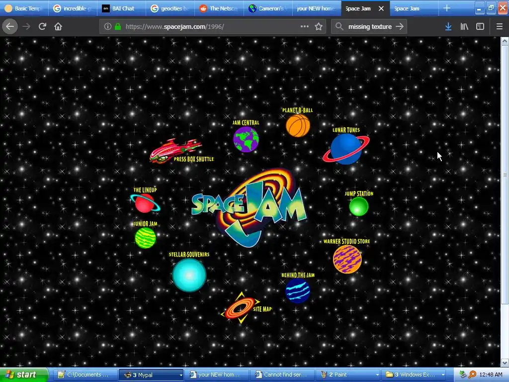Switch to the second inactive Space Jam tab
The height and width of the screenshot is (382, 509).
[x=414, y=8]
